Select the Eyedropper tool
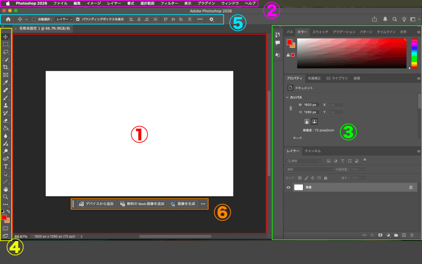 click(6, 82)
